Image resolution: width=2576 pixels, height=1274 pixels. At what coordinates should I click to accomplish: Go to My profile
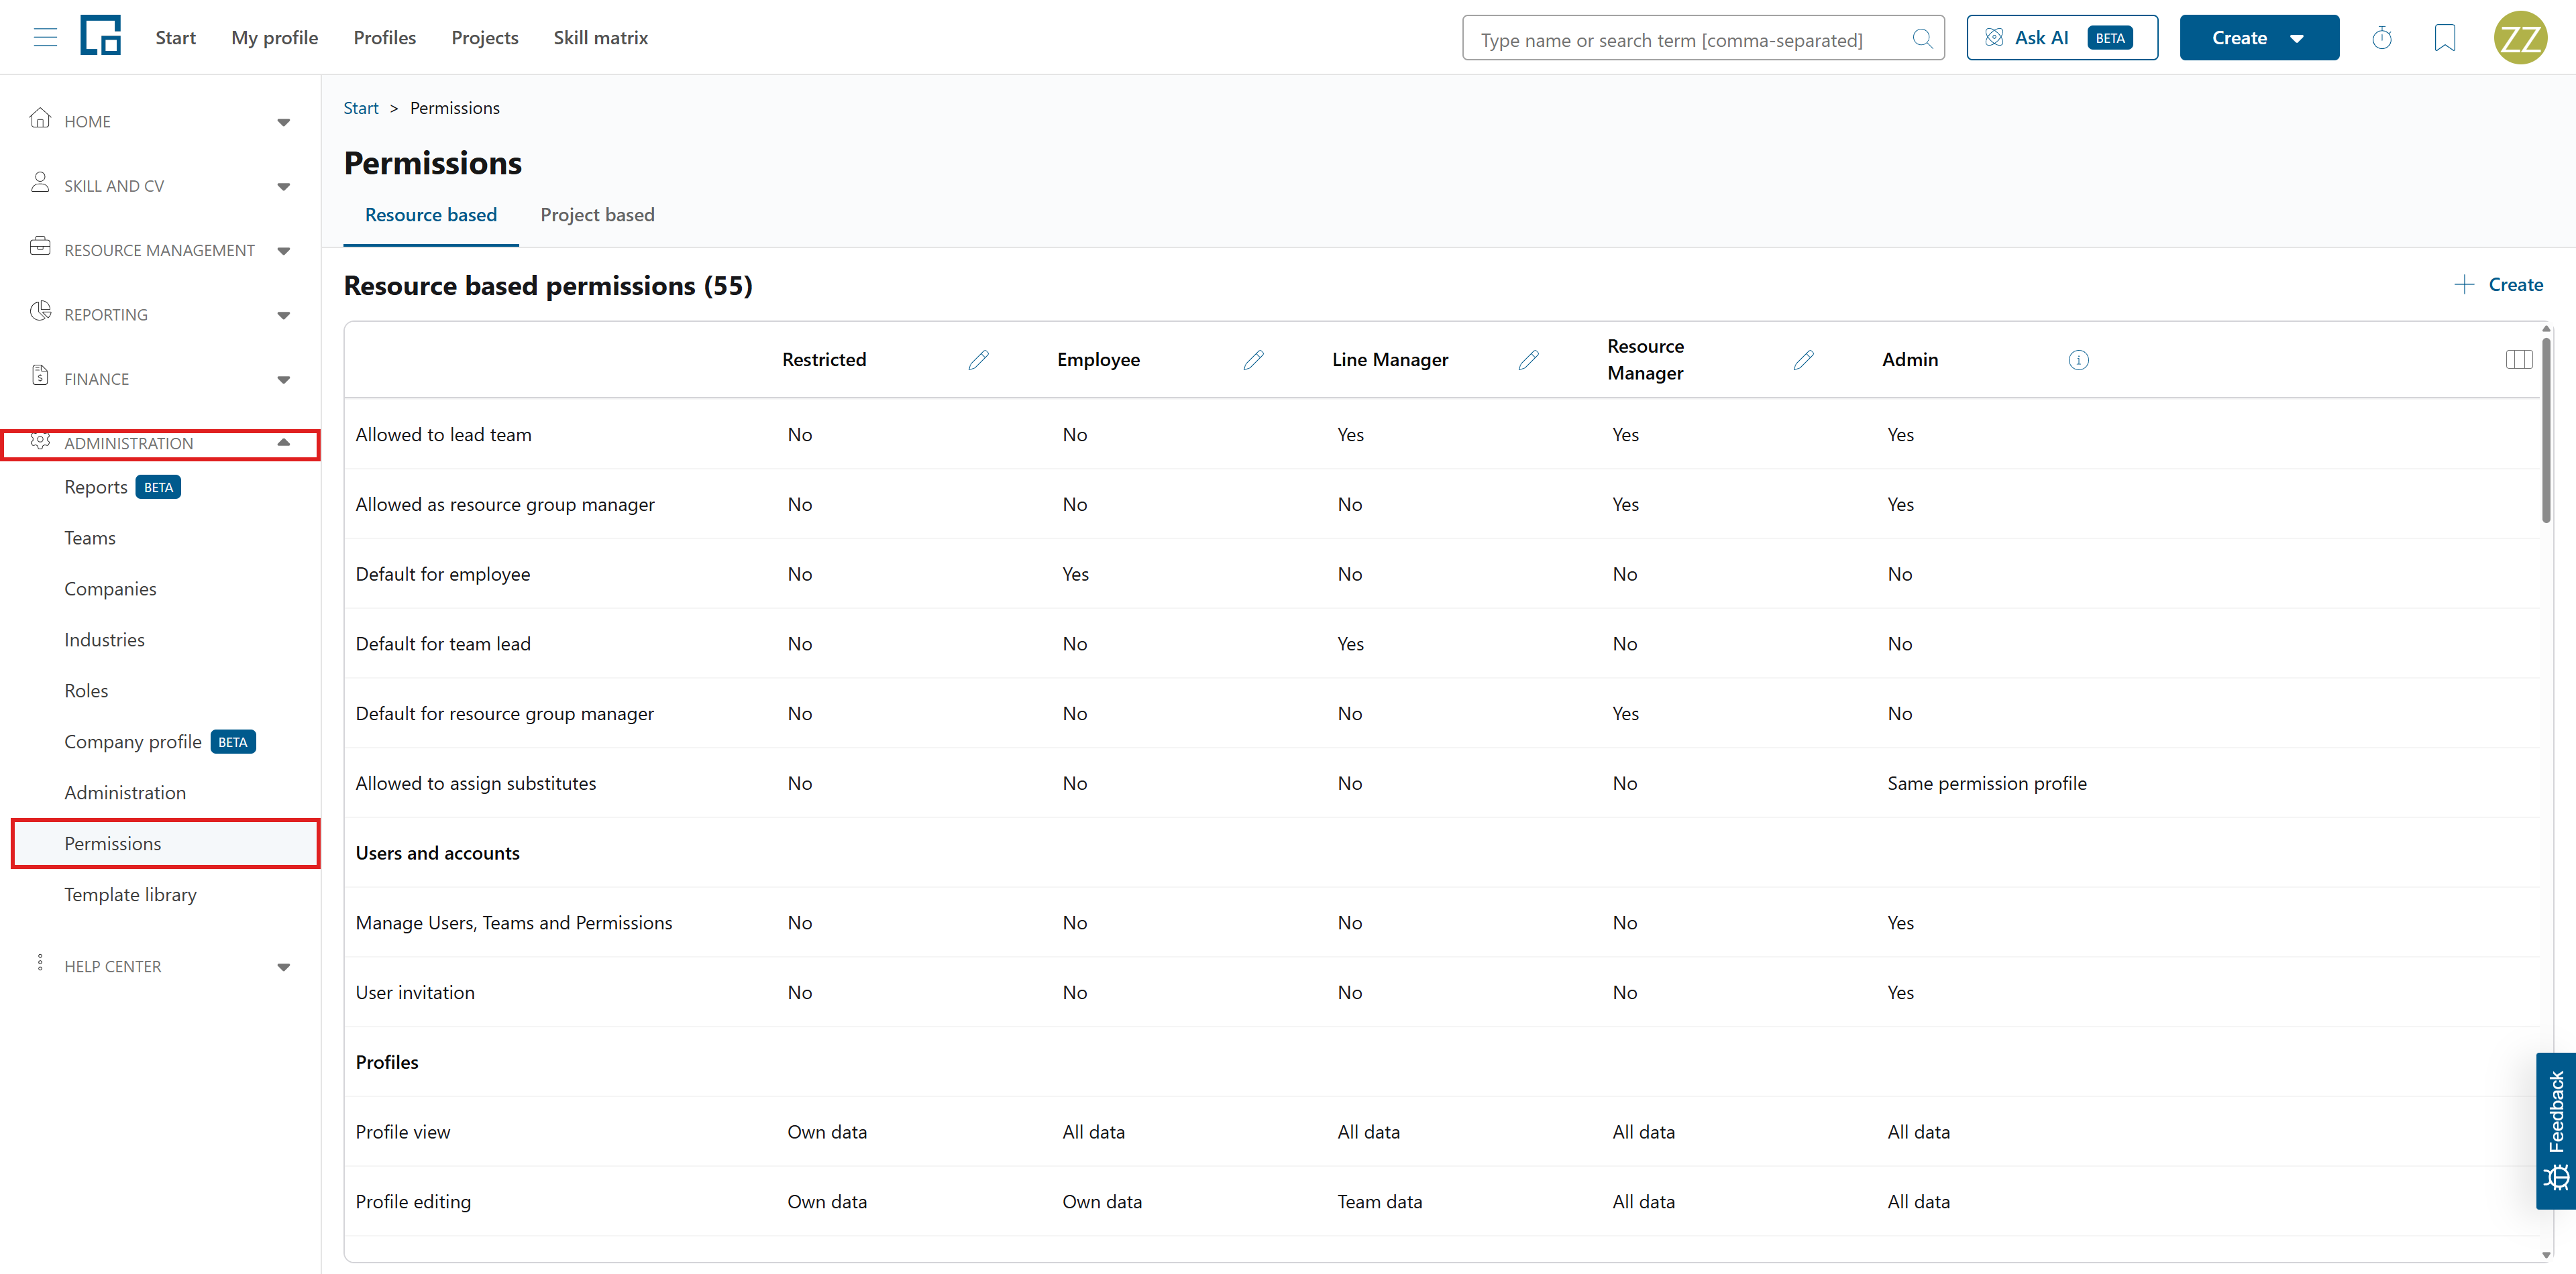tap(275, 38)
